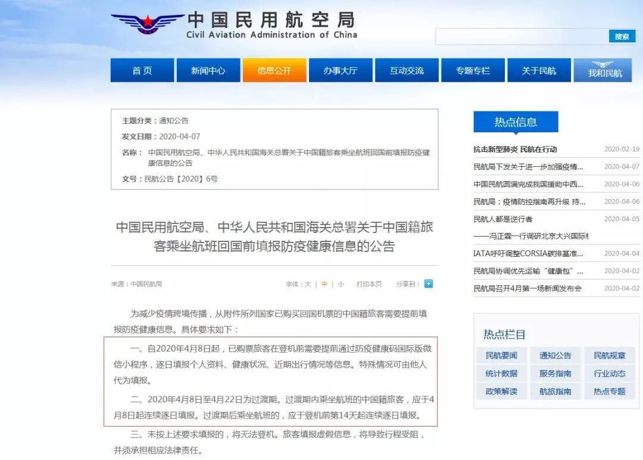Viewport: 643px width, 460px height.
Task: Open 抗击新型肺炎 民航在行动 news link
Action: tap(515, 150)
